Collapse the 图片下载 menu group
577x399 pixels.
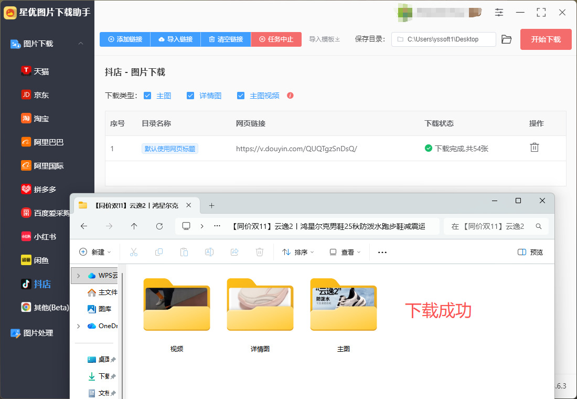tap(81, 44)
